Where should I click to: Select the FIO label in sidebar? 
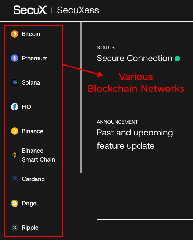[x=26, y=107]
